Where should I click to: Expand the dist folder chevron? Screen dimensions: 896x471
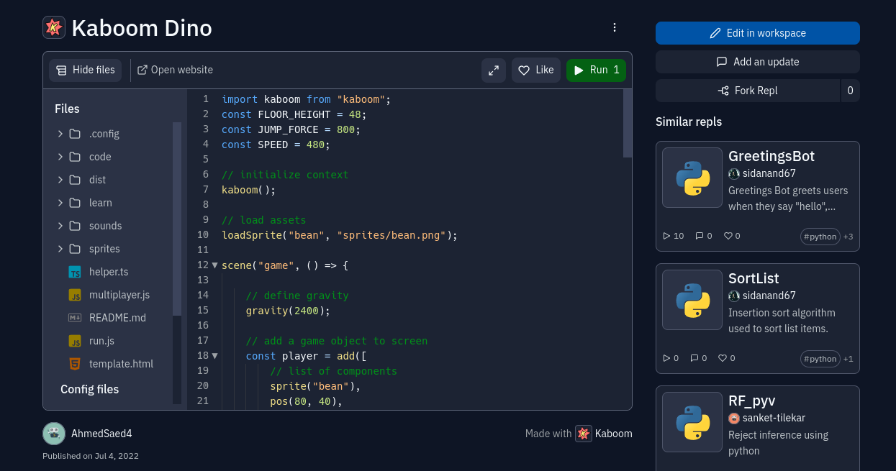tap(60, 180)
